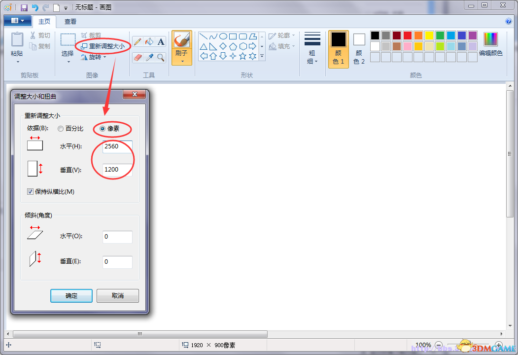Image resolution: width=518 pixels, height=355 pixels.
Task: Select the diamond shape
Action: point(223,46)
